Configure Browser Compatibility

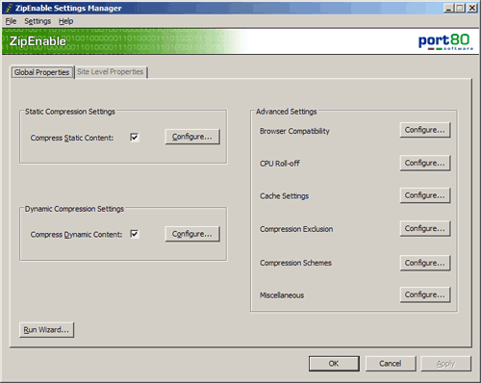(425, 130)
